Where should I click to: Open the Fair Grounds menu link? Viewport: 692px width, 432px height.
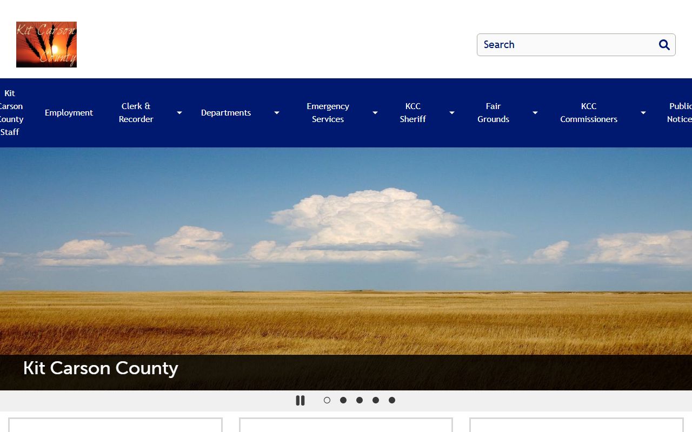pyautogui.click(x=494, y=113)
